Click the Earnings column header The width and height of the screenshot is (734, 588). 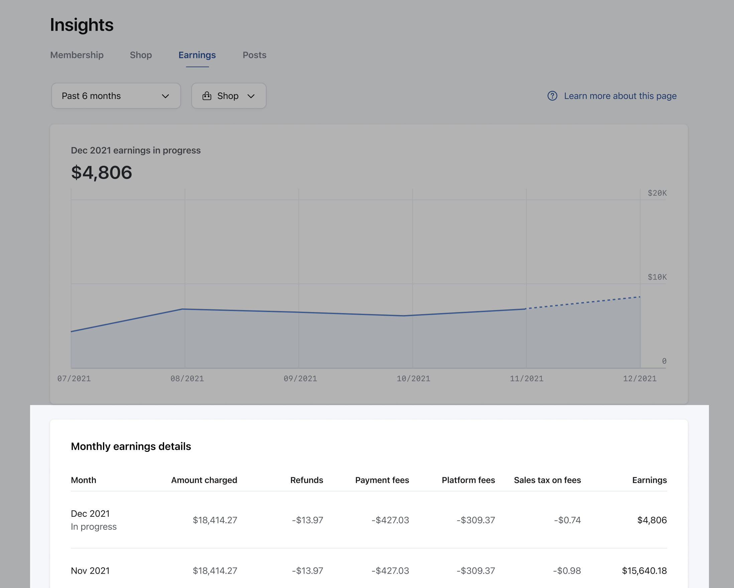click(649, 480)
